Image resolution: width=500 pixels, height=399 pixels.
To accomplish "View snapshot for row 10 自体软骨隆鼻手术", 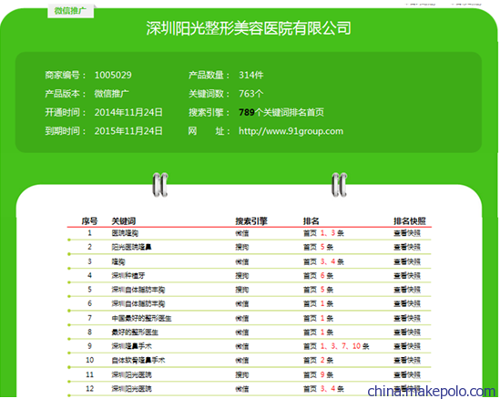I will point(407,360).
